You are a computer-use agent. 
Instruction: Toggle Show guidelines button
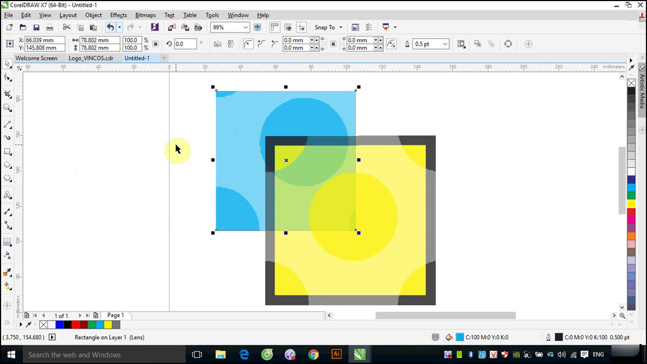[x=301, y=27]
